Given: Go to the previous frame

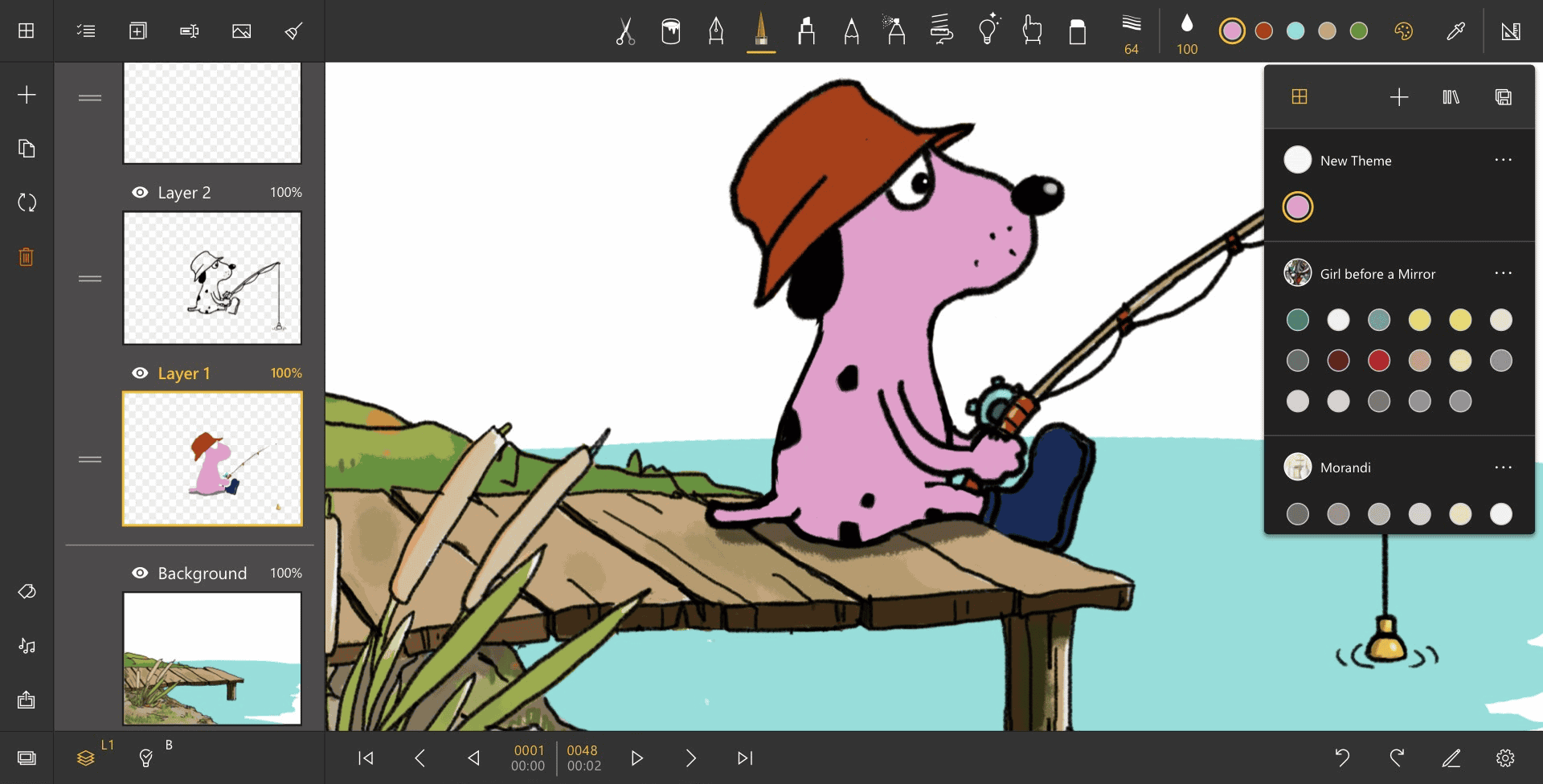Looking at the screenshot, I should point(420,757).
